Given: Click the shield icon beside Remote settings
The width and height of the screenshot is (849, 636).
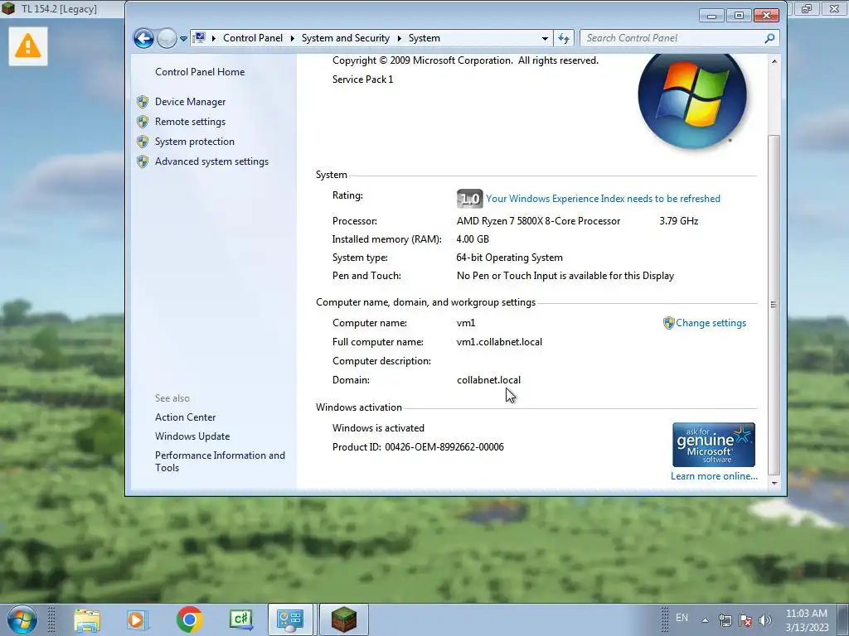Looking at the screenshot, I should pos(143,122).
